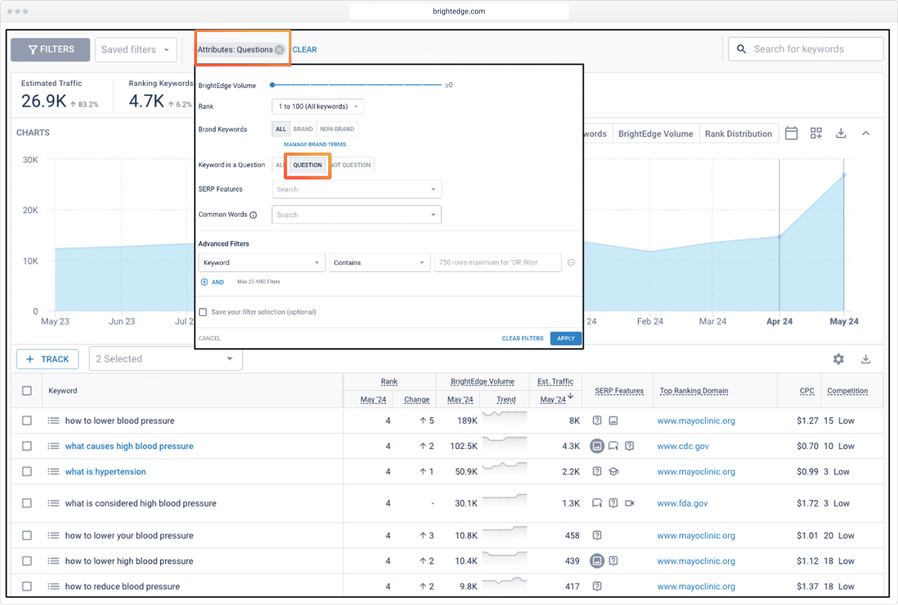Screen dimensions: 898x605
Task: Select the 'how to lower blood pressure' row checkbox
Action: coord(27,421)
